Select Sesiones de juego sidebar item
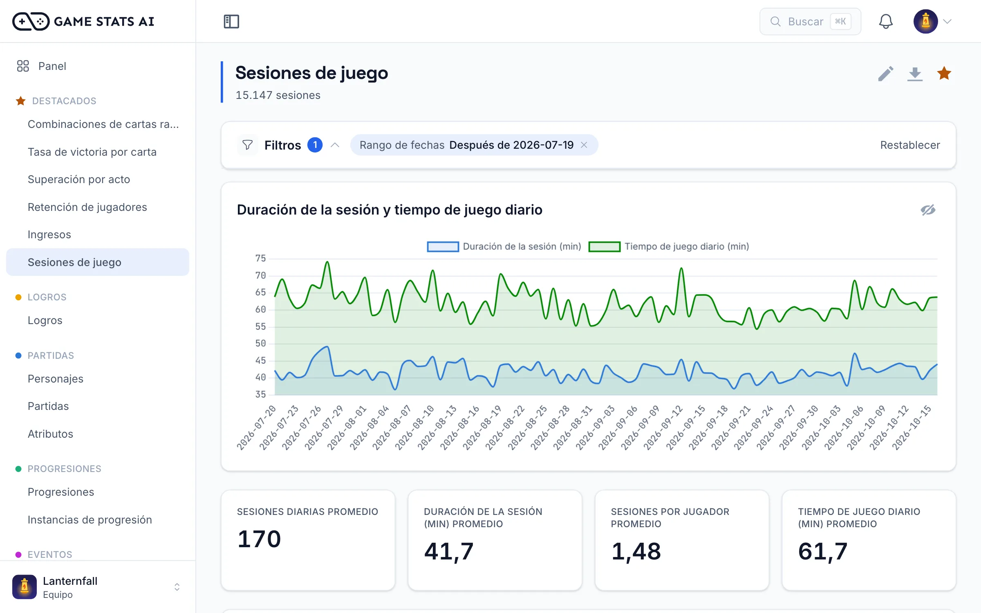 (x=98, y=262)
